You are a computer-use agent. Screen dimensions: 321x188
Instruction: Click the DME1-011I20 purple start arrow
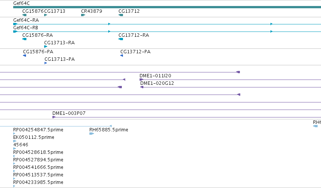coord(141,80)
